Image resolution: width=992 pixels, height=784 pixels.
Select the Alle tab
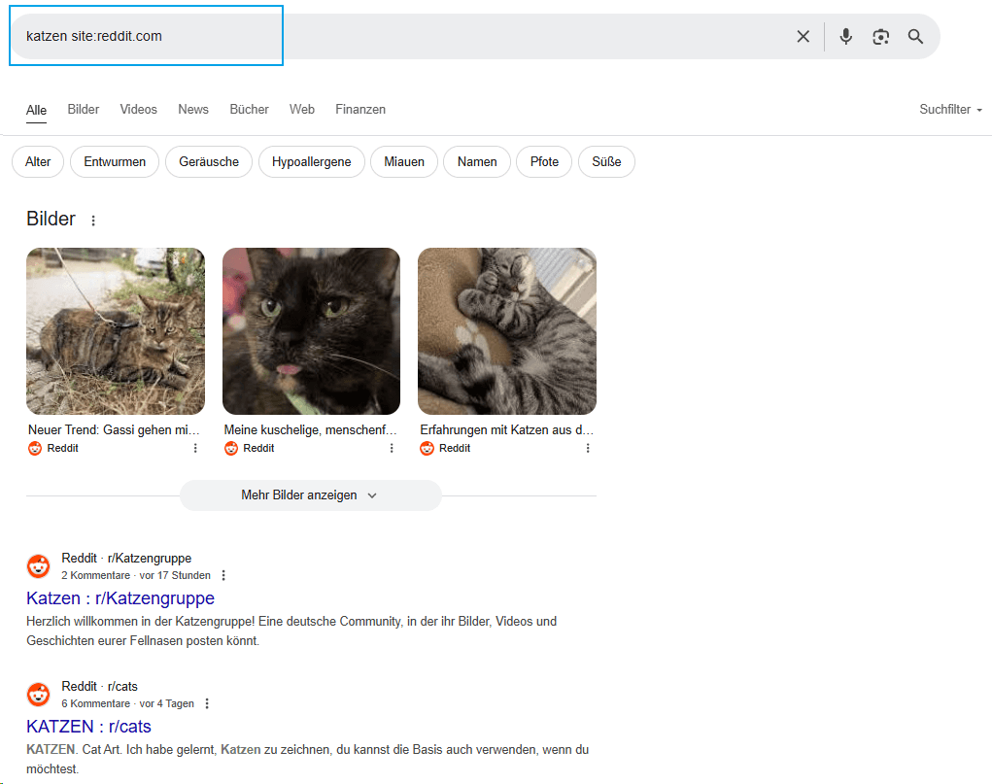(x=36, y=110)
